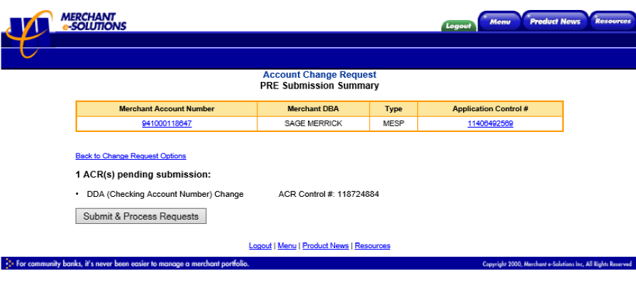636x281 pixels.
Task: Select the green Logout tab
Action: click(459, 26)
